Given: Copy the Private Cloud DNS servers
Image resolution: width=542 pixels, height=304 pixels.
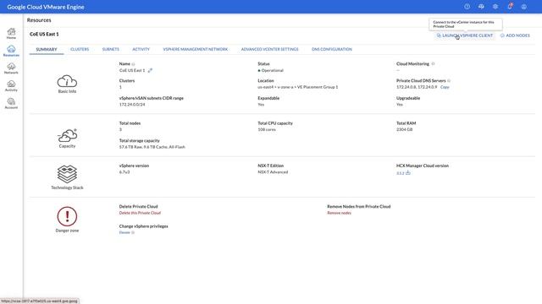Looking at the screenshot, I should pyautogui.click(x=445, y=87).
